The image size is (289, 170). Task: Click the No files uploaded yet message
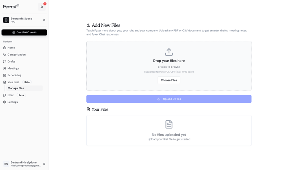(169, 135)
